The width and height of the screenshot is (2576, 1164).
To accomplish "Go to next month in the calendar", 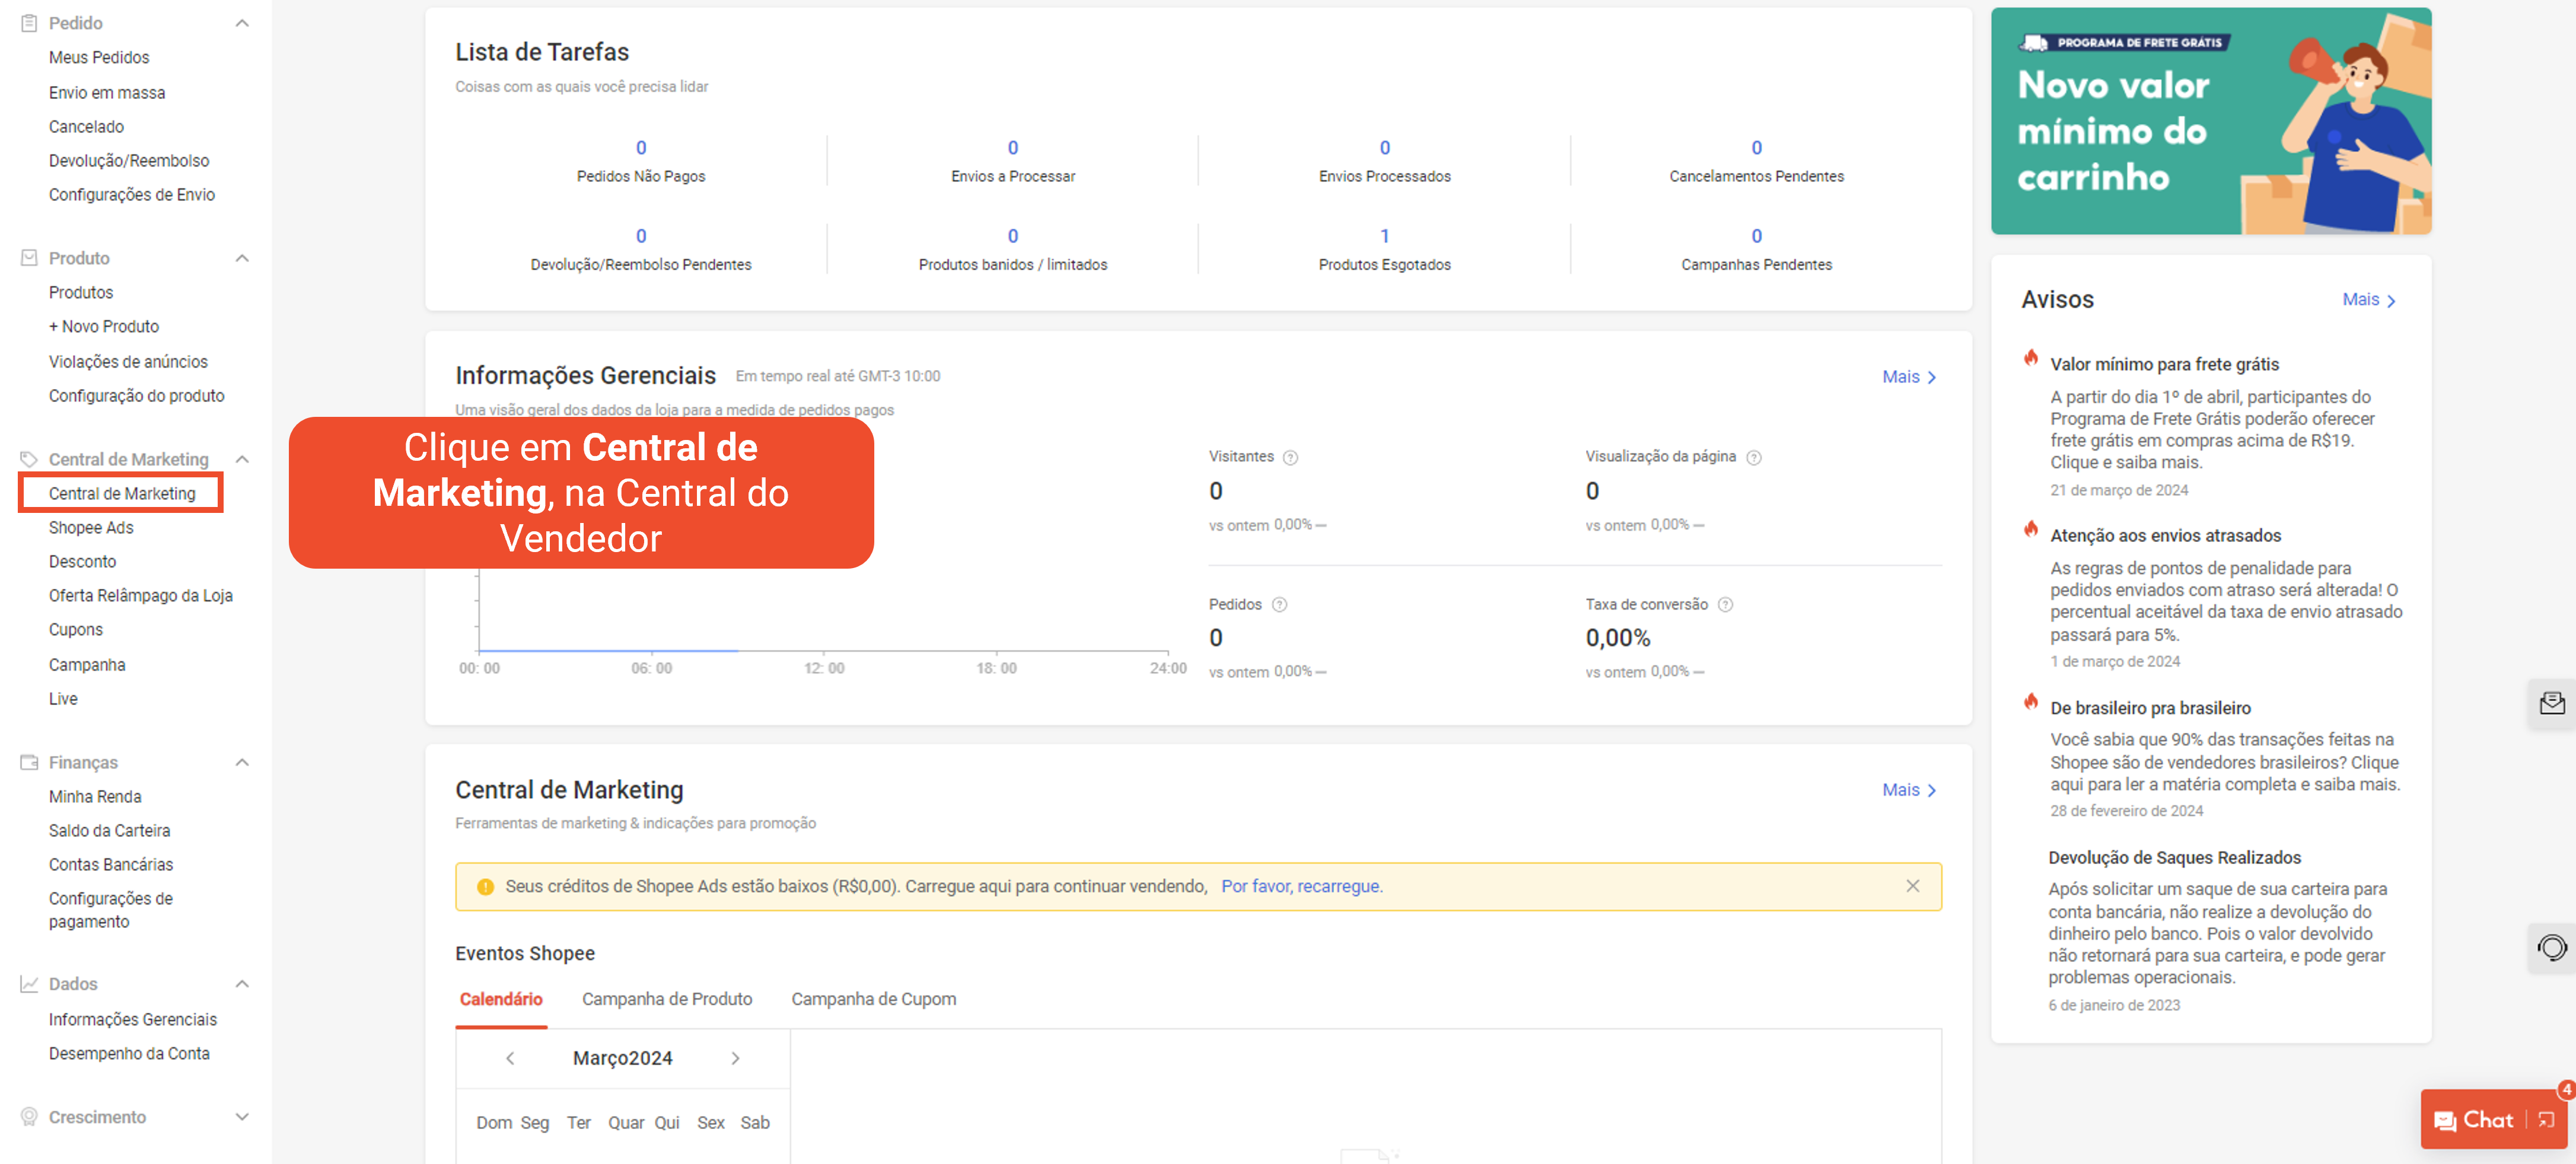I will pyautogui.click(x=737, y=1058).
